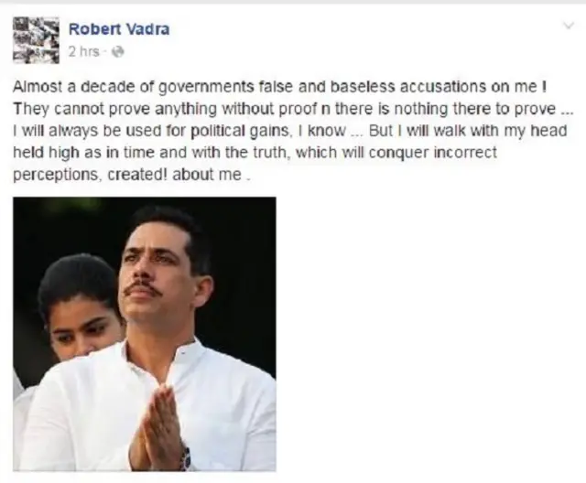Open the '2 hrs' post timestamp

[x=84, y=51]
